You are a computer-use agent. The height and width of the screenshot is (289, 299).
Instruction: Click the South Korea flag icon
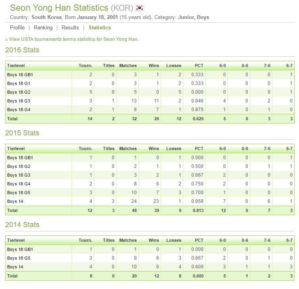[x=140, y=8]
